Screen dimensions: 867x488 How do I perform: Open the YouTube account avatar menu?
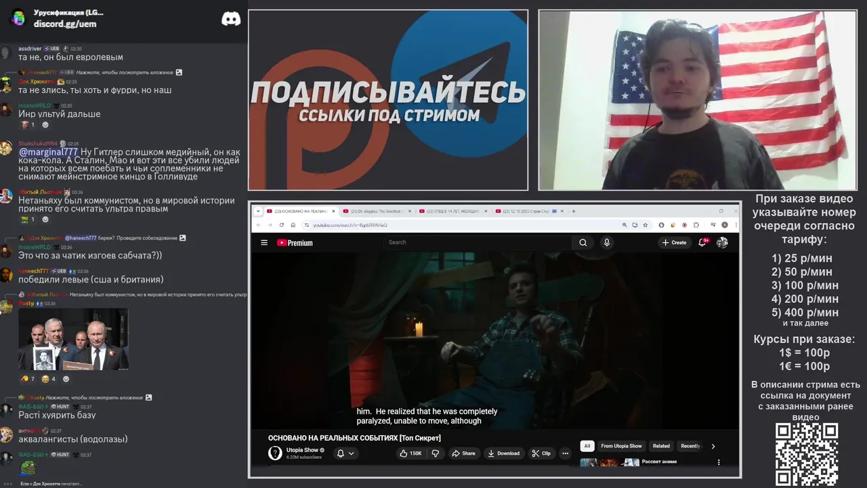(x=722, y=243)
